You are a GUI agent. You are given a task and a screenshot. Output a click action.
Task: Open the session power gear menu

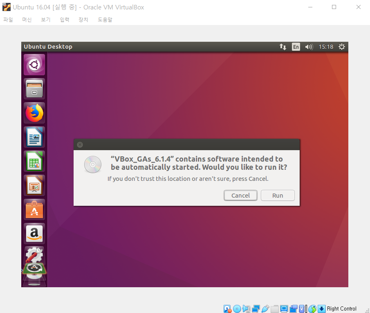[x=341, y=47]
